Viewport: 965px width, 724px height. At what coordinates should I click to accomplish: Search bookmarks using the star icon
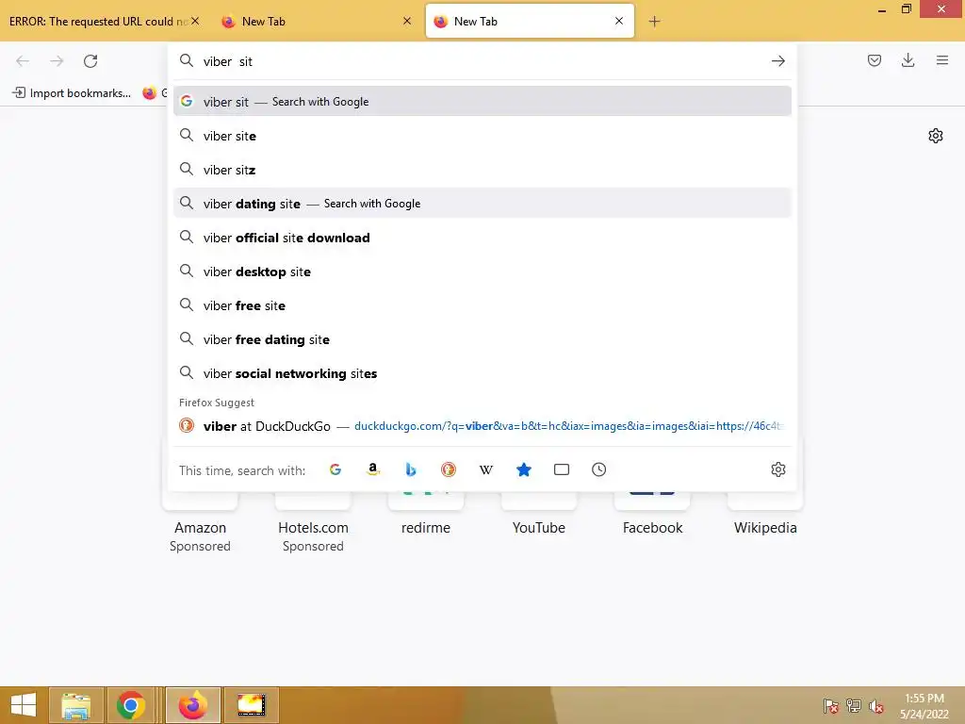point(524,469)
